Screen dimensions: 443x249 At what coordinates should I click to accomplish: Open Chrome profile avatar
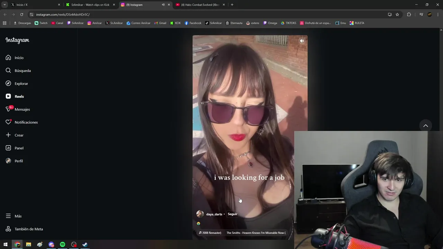pos(430,15)
